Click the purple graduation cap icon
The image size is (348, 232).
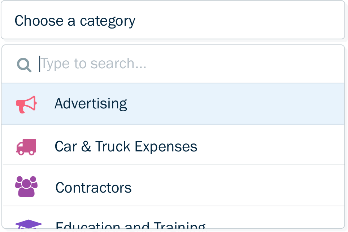coord(28,224)
